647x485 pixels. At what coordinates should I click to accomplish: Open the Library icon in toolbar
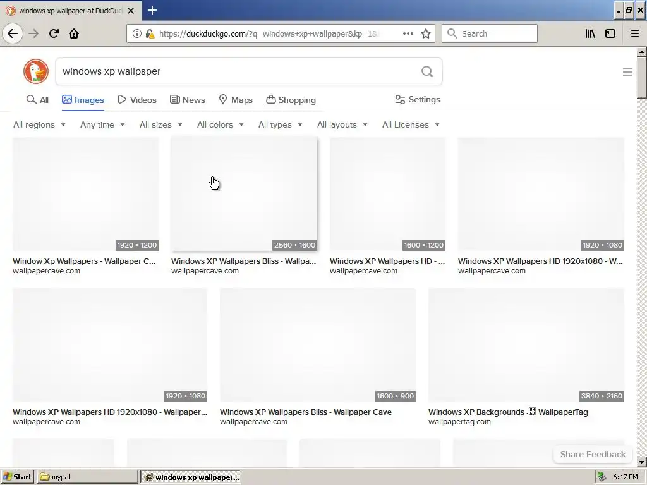[590, 33]
